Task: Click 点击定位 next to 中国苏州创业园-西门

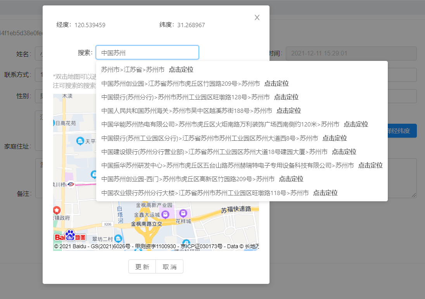Action: (x=291, y=179)
